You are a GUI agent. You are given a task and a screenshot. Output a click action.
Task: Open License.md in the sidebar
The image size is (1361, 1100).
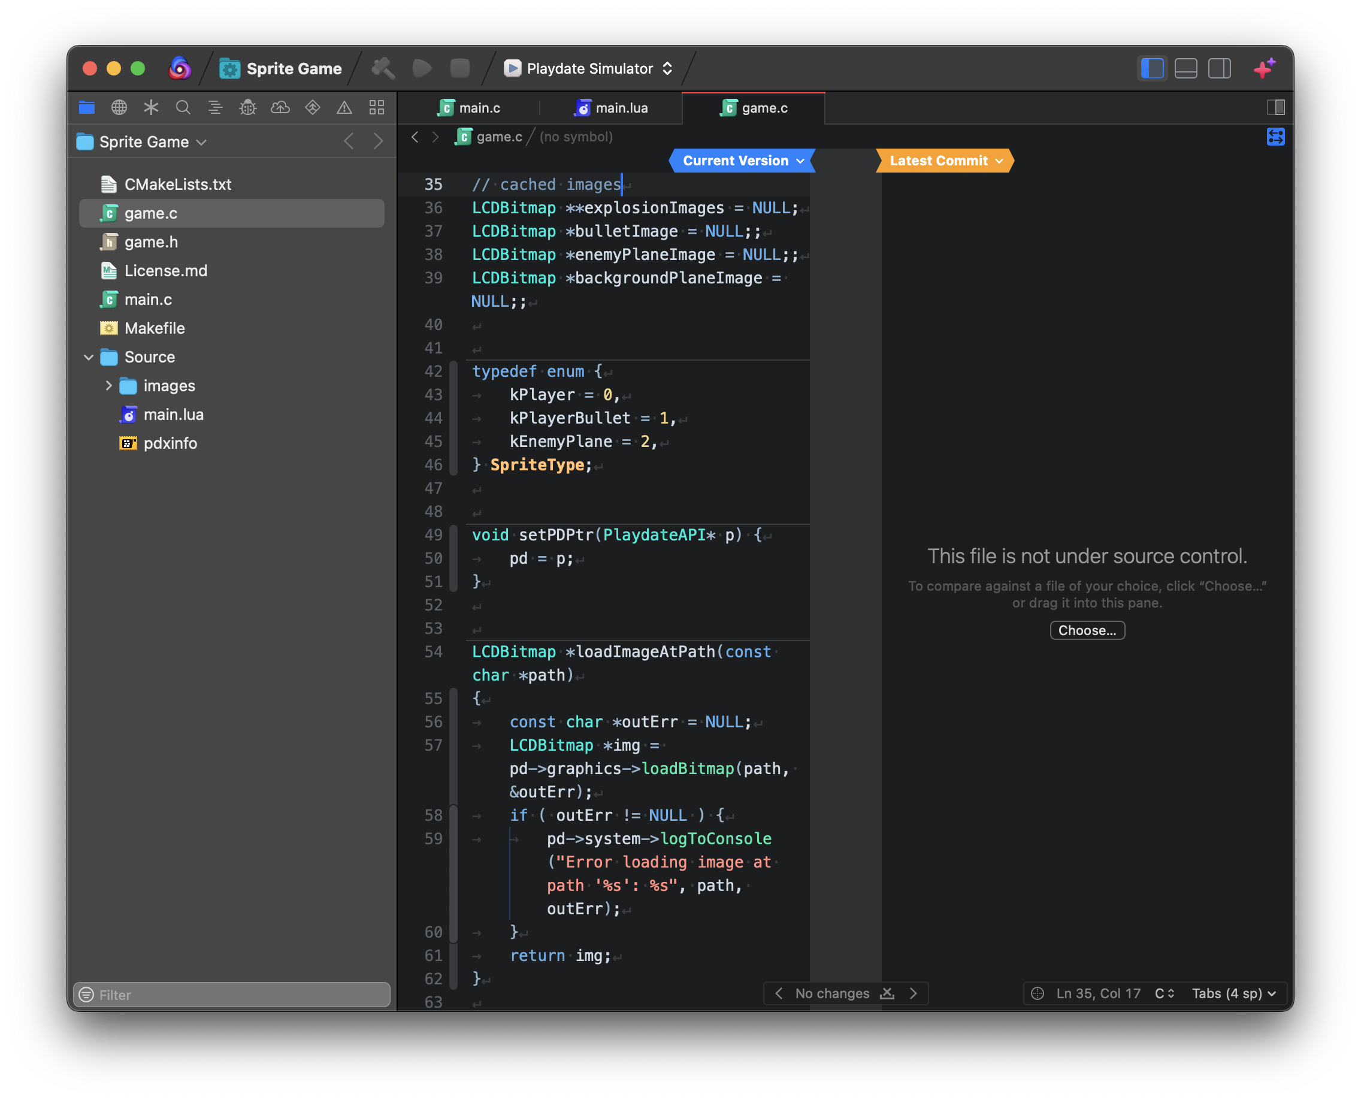[231, 271]
